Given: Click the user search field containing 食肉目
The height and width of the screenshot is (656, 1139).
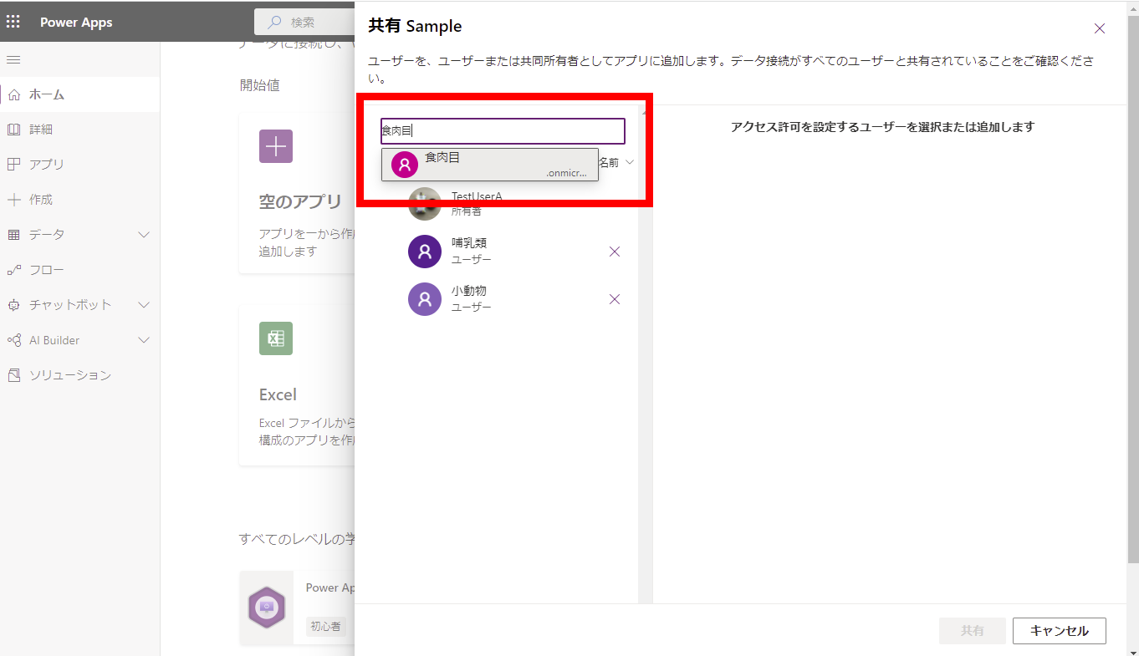Looking at the screenshot, I should (x=502, y=131).
